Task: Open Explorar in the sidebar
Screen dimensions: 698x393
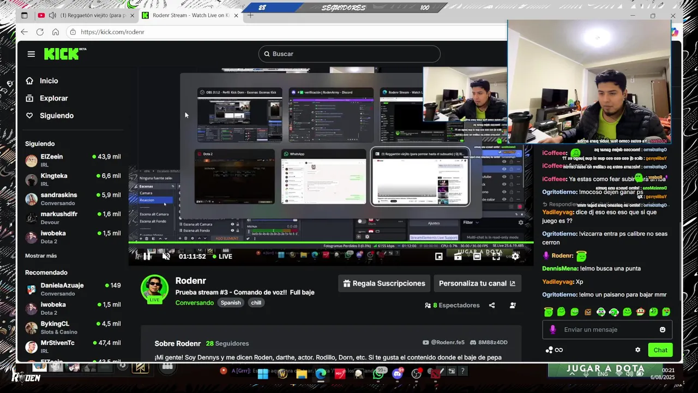Action: click(x=47, y=98)
